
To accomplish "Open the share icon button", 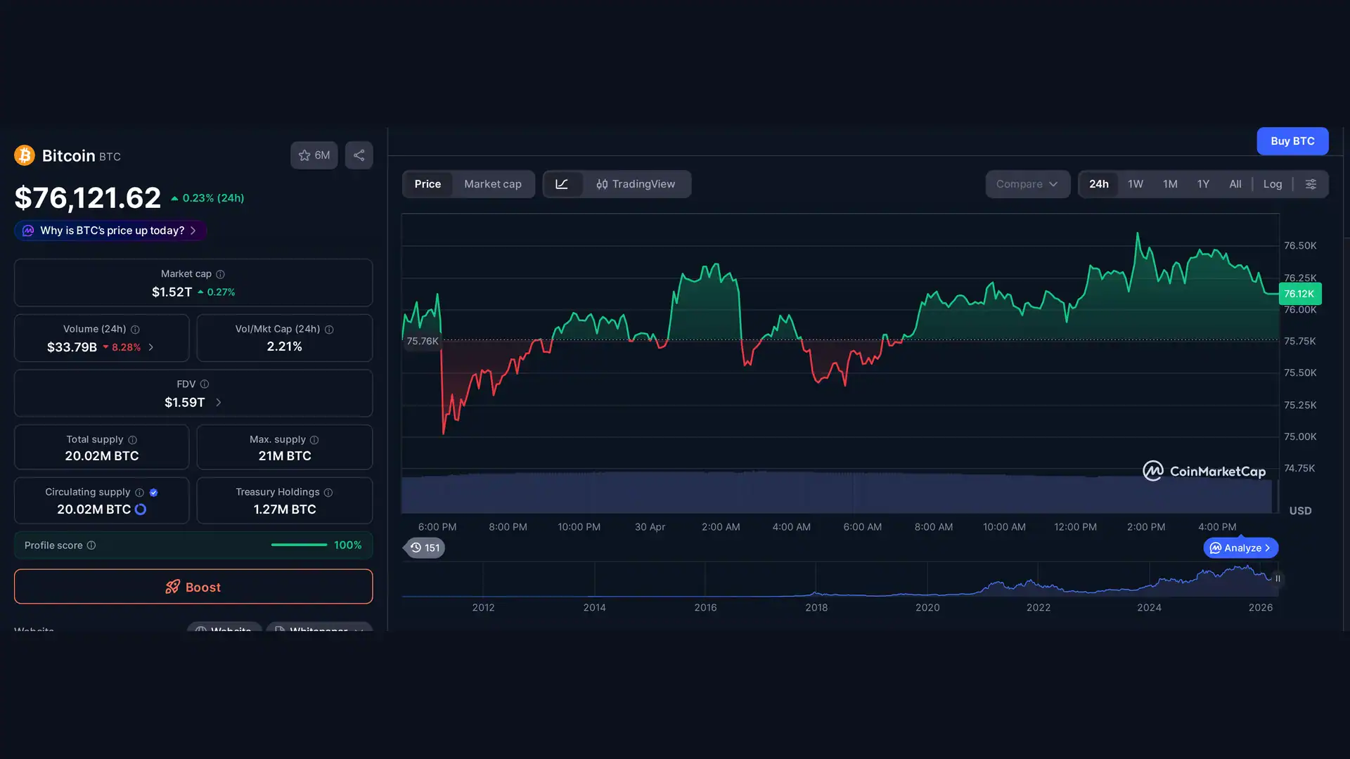I will tap(359, 155).
